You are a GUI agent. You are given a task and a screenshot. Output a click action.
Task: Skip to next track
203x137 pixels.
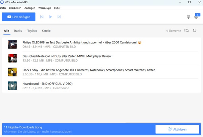pos(60,17)
